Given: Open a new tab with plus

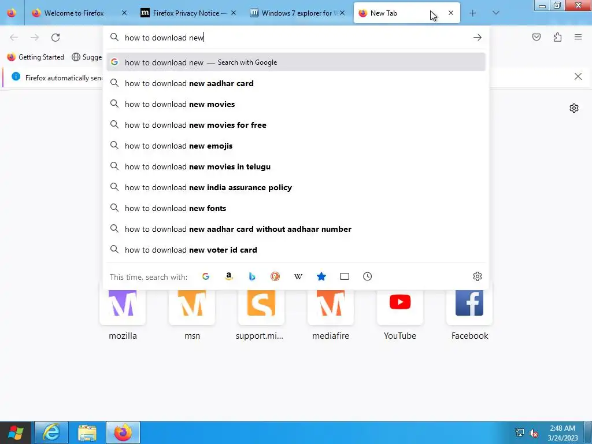Looking at the screenshot, I should [472, 13].
